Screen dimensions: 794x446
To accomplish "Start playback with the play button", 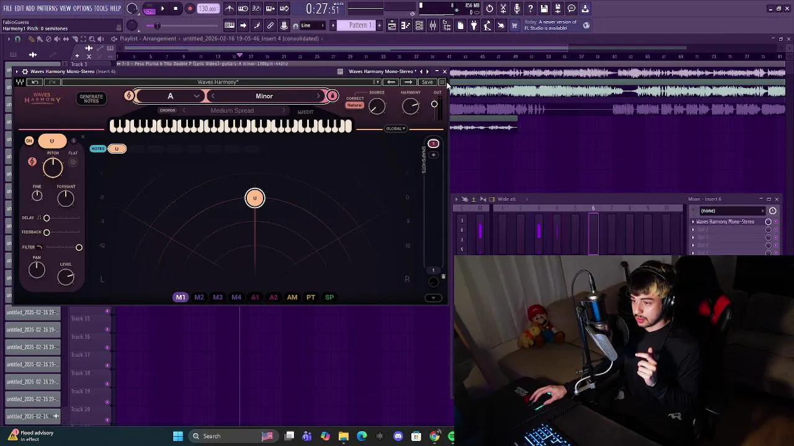I will (163, 9).
